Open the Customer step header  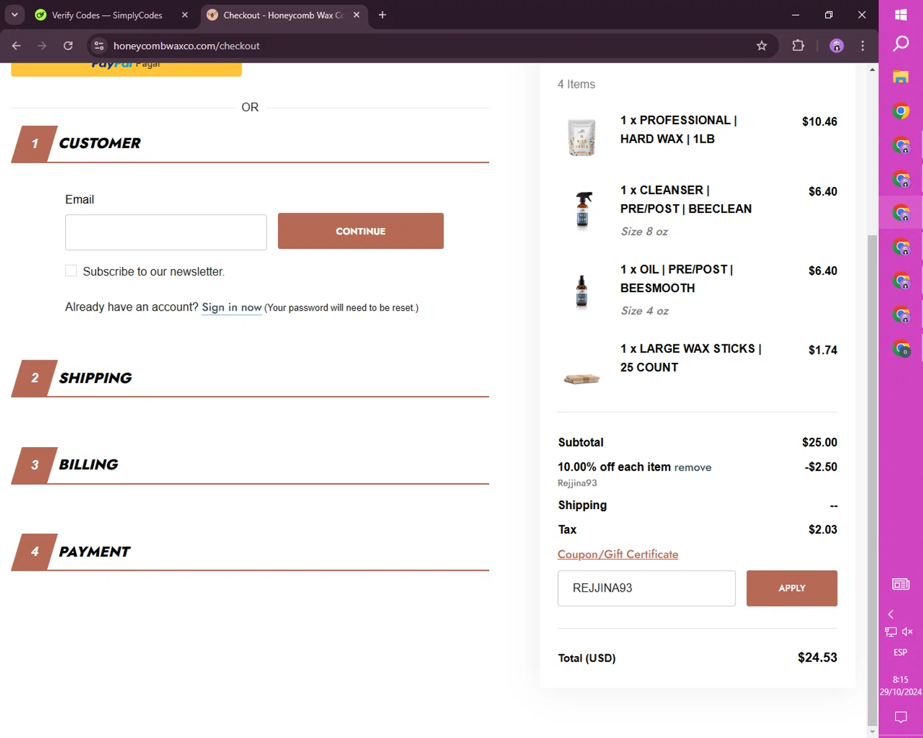point(250,144)
